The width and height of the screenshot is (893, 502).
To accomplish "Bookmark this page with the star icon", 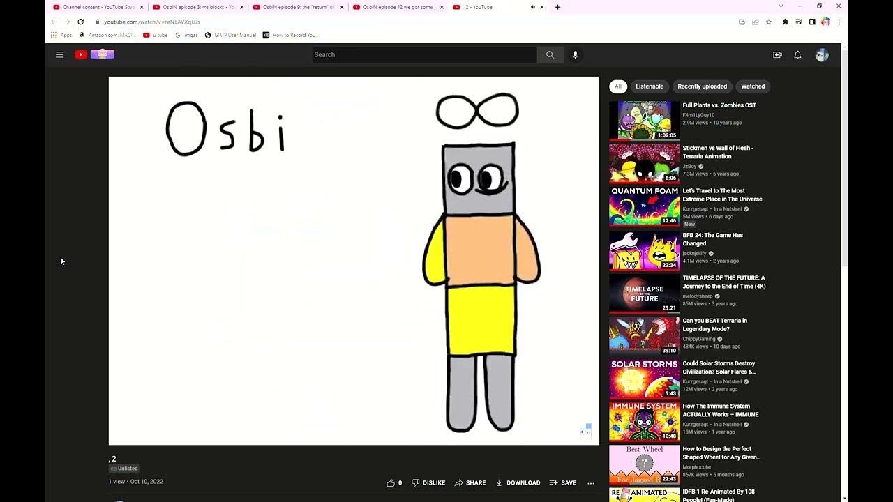I will [x=769, y=22].
